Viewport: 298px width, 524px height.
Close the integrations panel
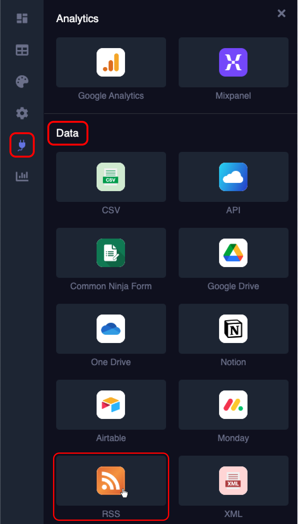point(281,13)
